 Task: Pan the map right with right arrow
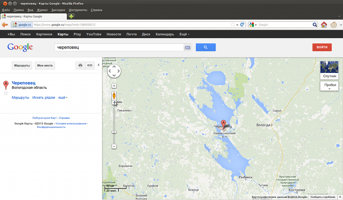pyautogui.click(x=119, y=71)
